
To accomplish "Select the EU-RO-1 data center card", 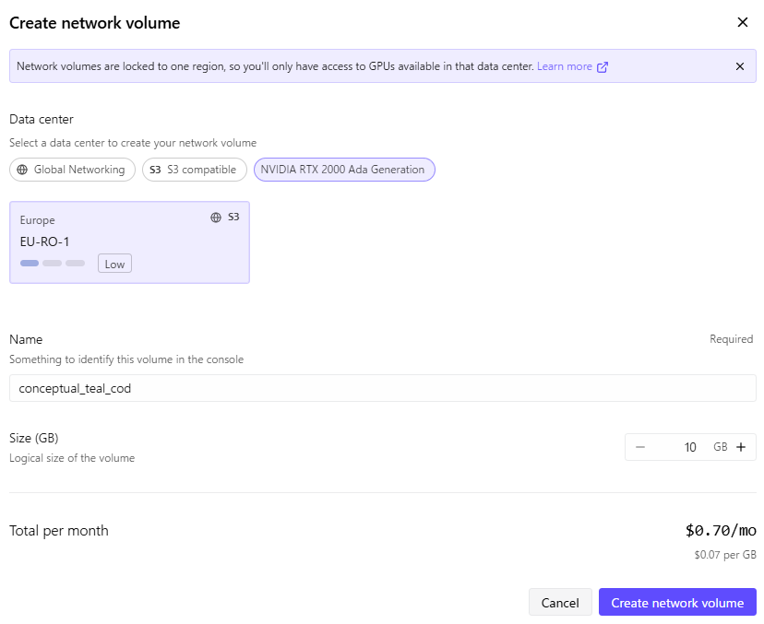I will click(129, 241).
